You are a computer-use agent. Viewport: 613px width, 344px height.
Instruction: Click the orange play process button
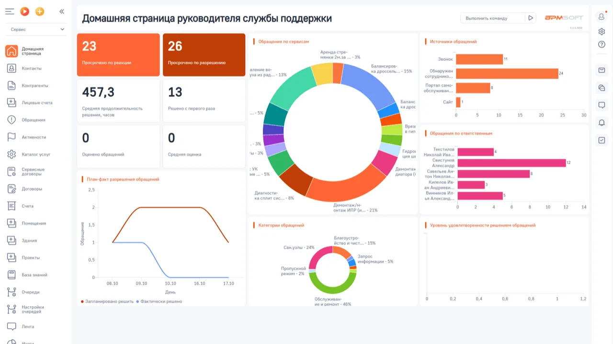coord(25,11)
